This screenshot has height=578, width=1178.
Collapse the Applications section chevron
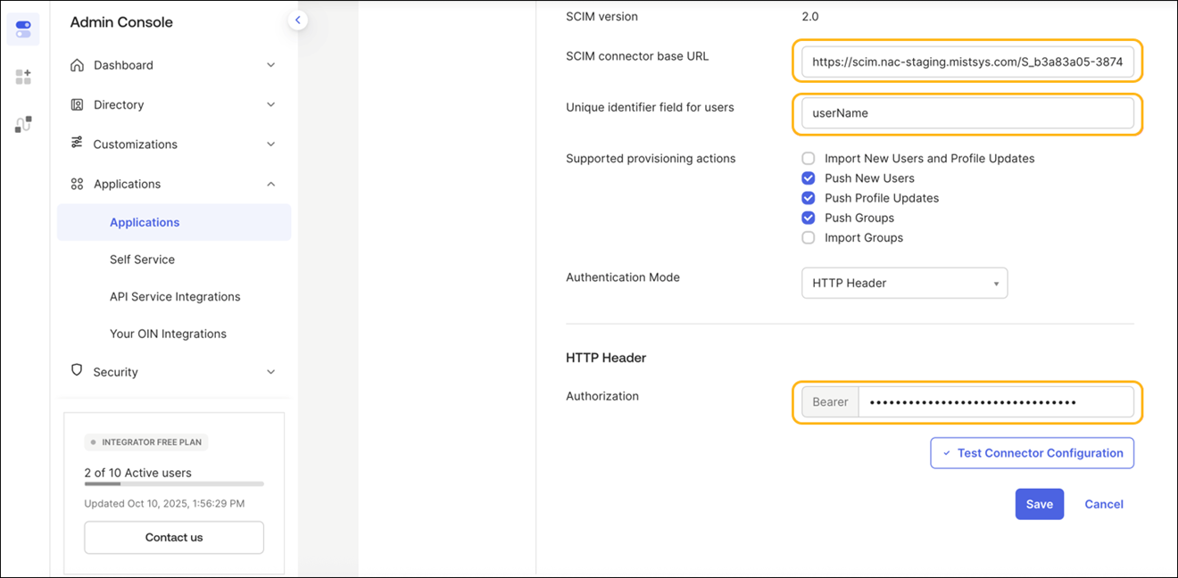point(271,184)
